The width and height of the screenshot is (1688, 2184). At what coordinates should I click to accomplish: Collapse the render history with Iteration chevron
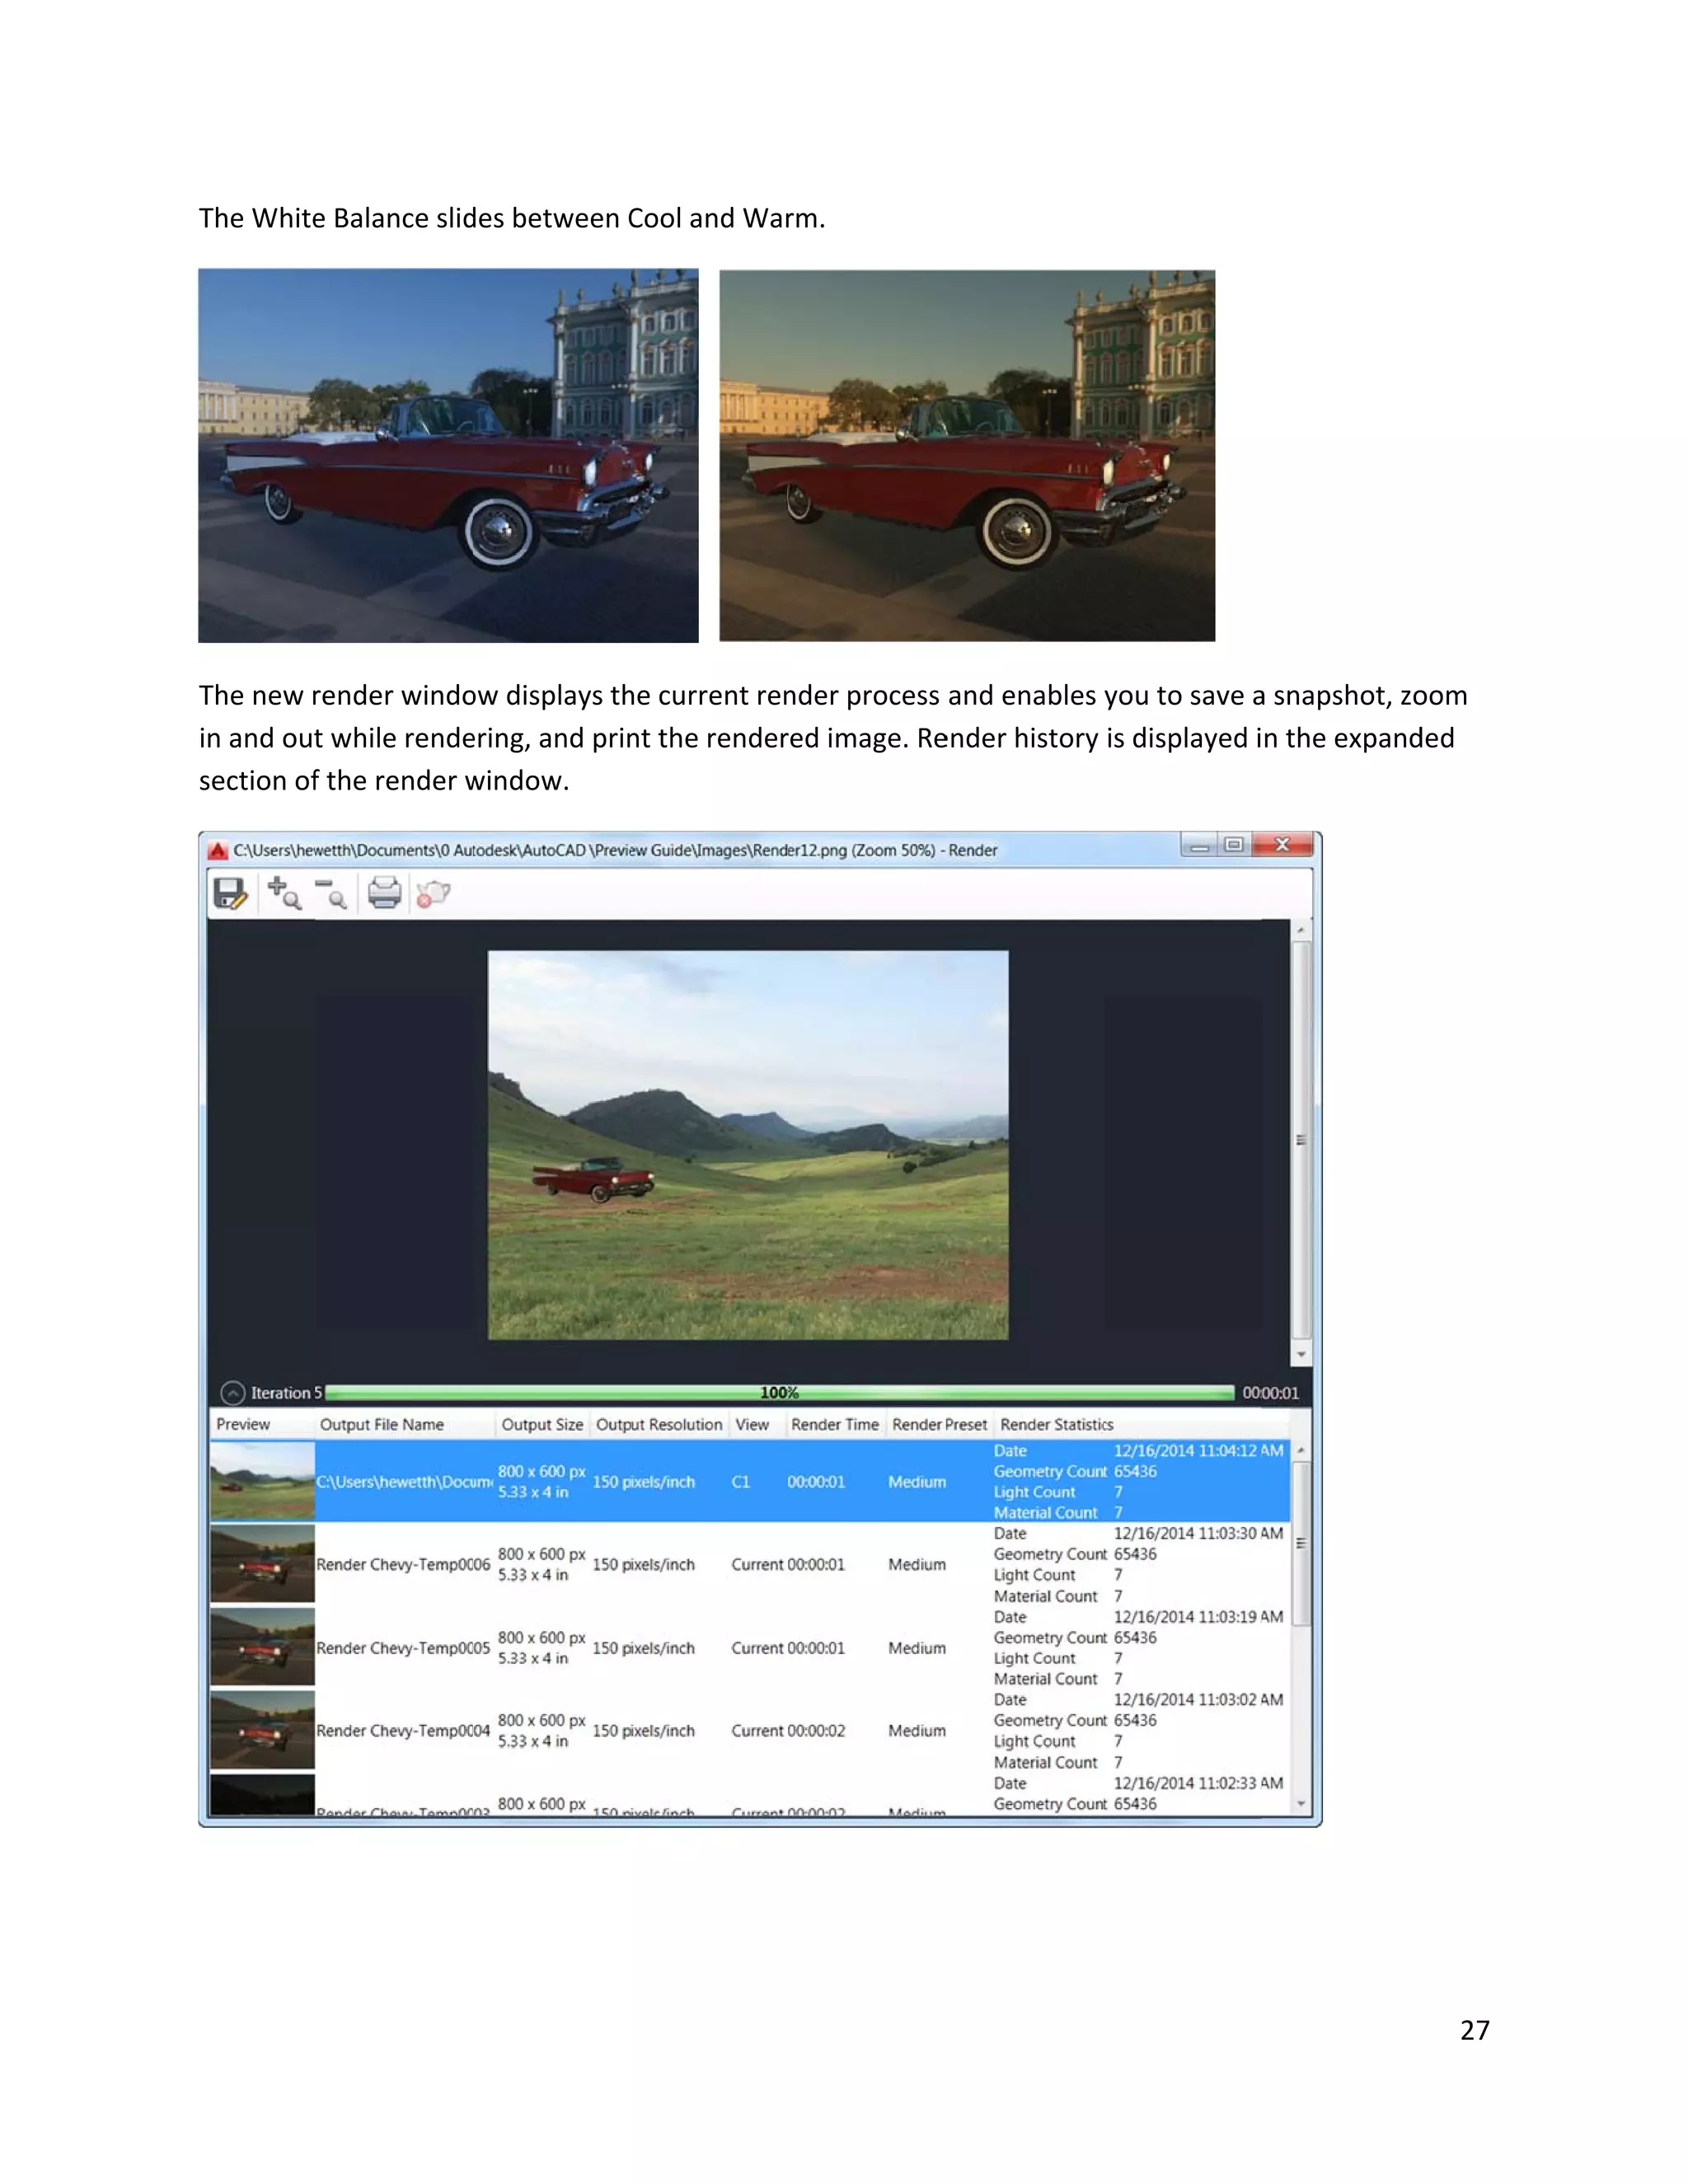click(x=232, y=1393)
